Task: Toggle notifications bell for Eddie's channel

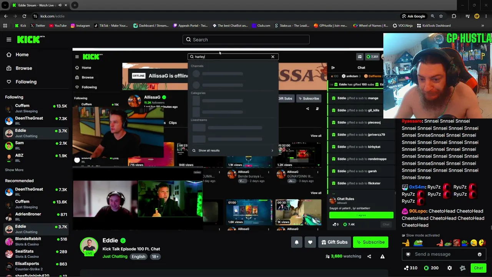Action: coord(297,242)
